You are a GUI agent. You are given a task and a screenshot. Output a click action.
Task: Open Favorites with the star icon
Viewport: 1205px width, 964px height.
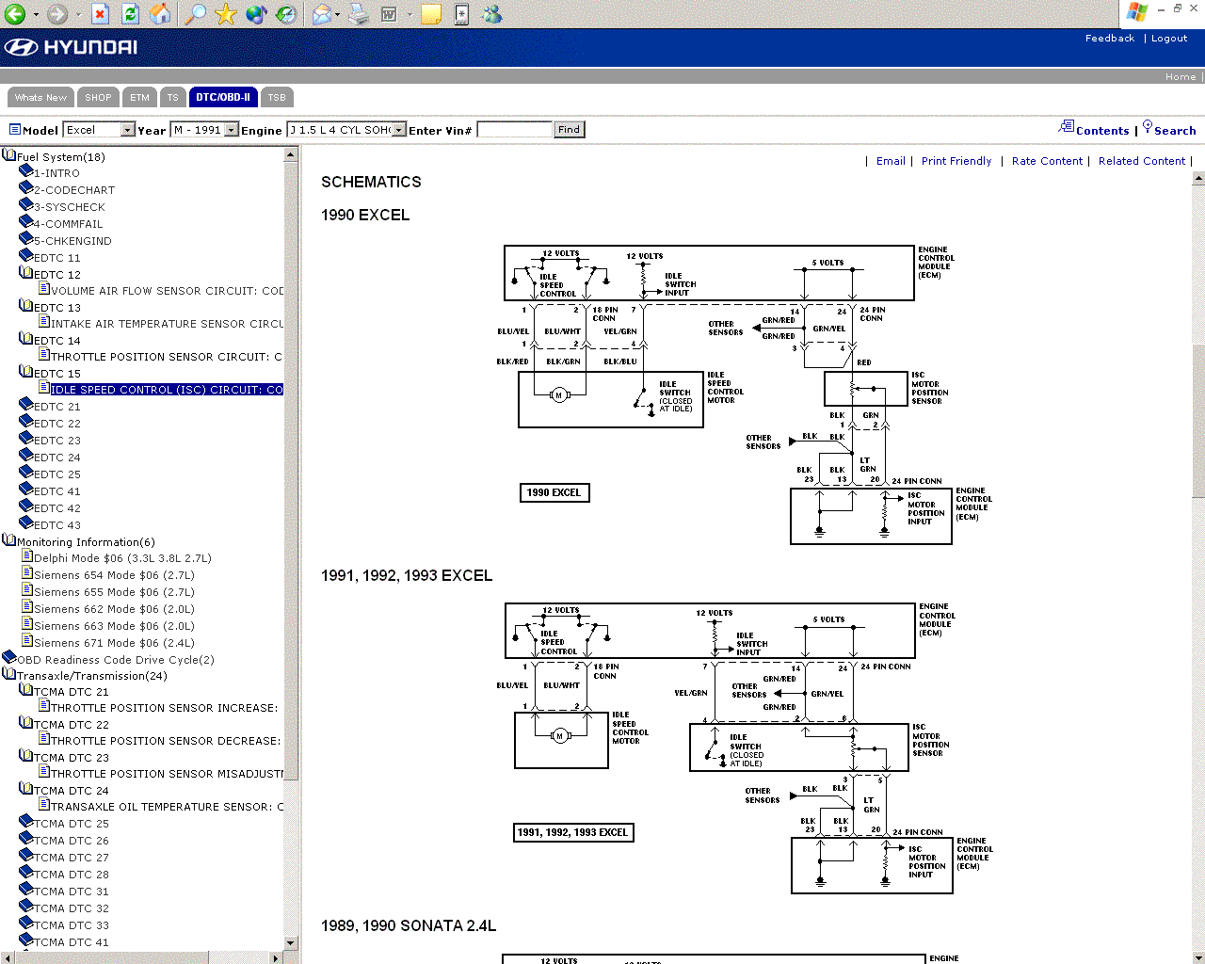pyautogui.click(x=225, y=14)
